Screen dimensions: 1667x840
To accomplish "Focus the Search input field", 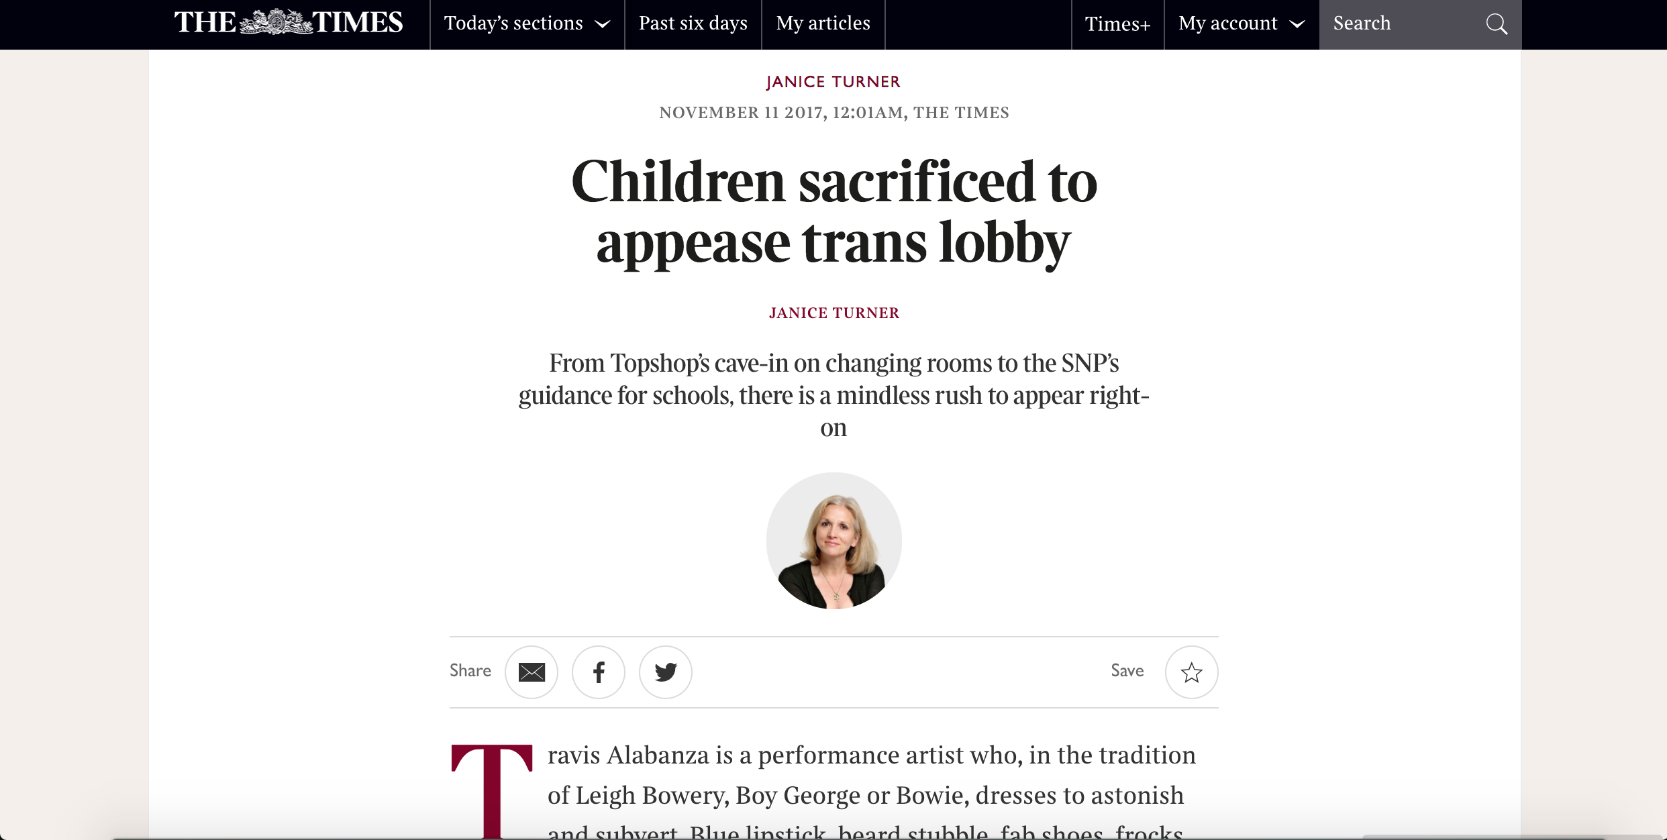I will pyautogui.click(x=1403, y=23).
